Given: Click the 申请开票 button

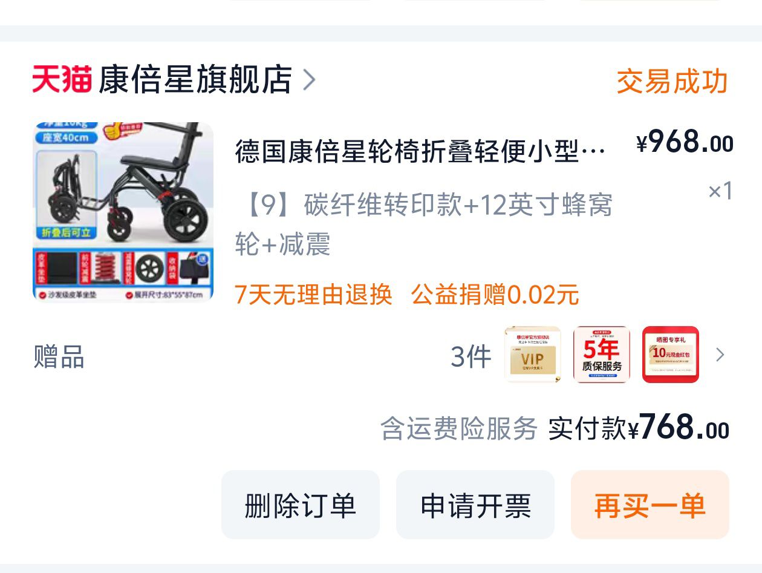Looking at the screenshot, I should pyautogui.click(x=475, y=505).
